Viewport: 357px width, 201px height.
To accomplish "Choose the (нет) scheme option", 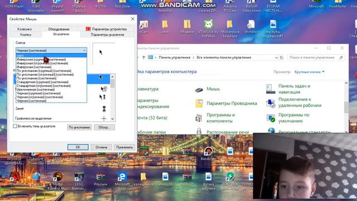I will (x=51, y=56).
